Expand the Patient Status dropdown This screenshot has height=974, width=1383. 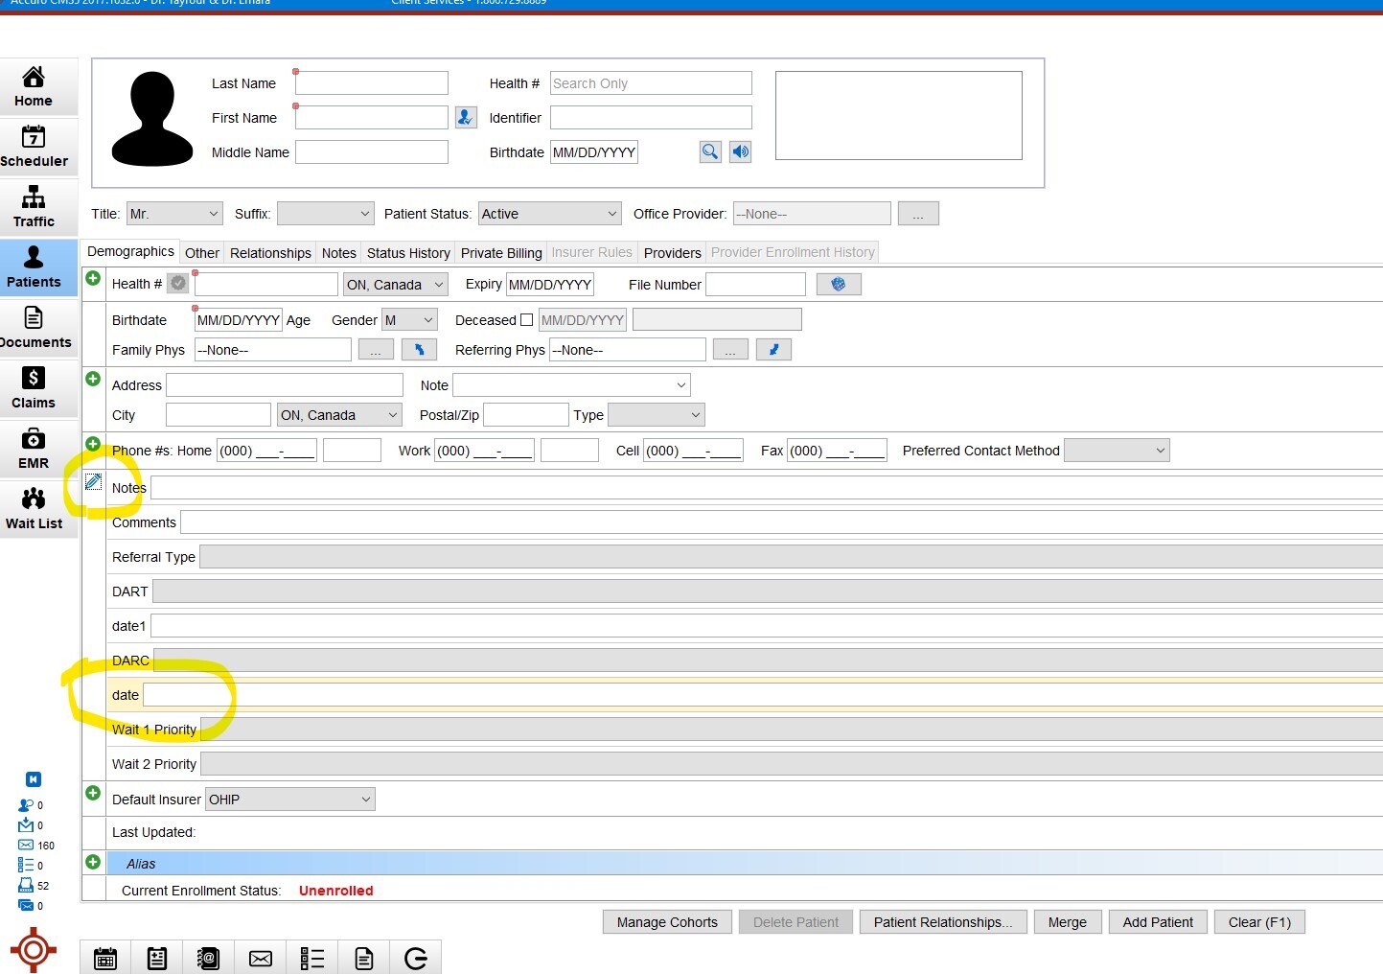click(x=550, y=214)
